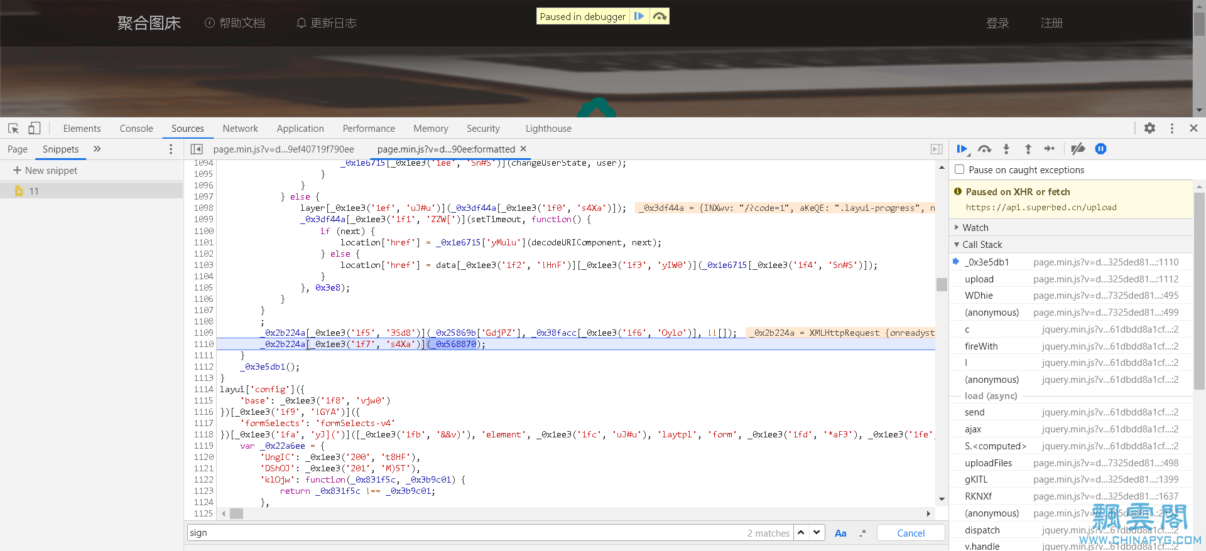The image size is (1206, 551).
Task: Open the Console tab
Action: [x=136, y=128]
